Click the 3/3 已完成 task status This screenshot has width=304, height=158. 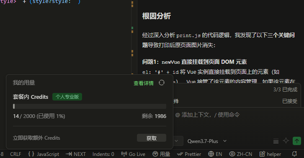285,90
